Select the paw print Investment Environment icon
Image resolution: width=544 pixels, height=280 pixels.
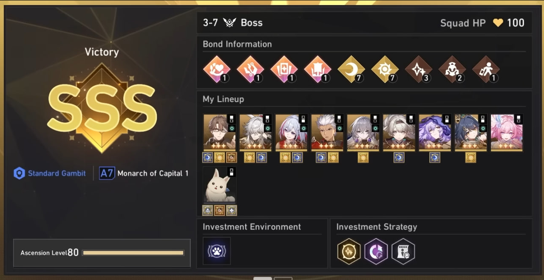tap(217, 251)
